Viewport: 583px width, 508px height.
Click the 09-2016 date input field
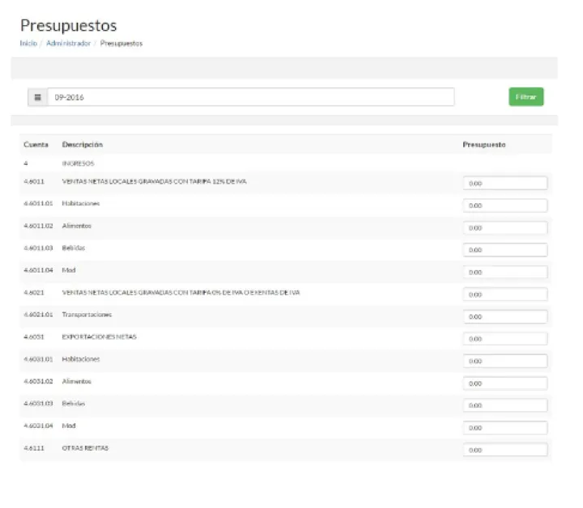tap(251, 97)
